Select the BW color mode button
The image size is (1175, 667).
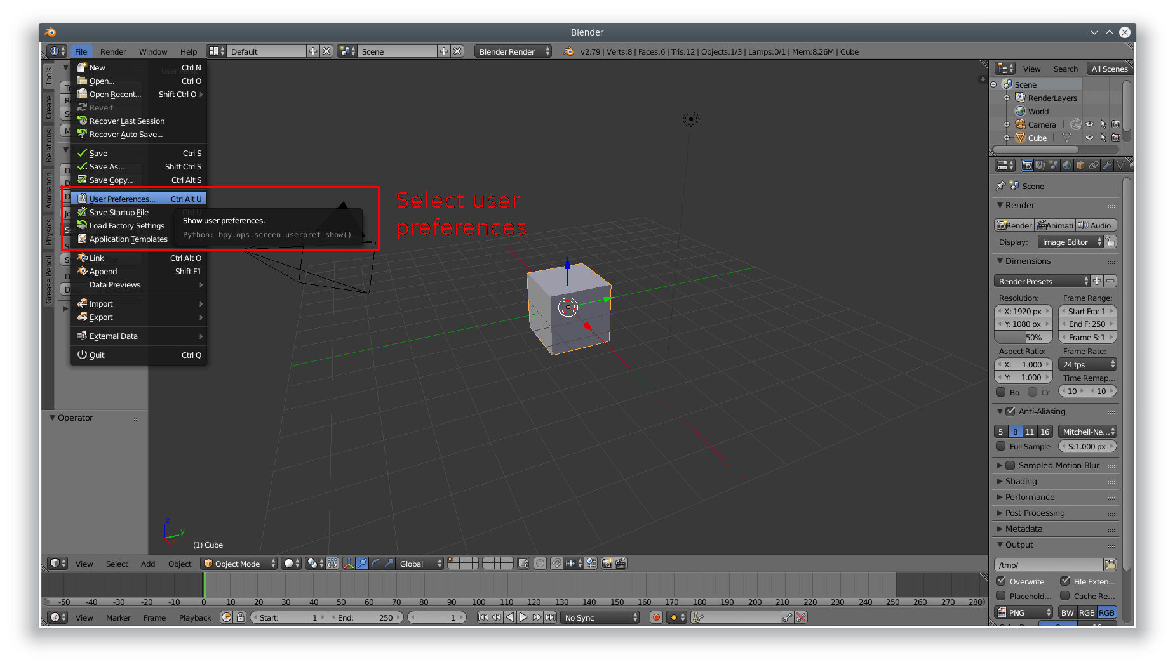1067,612
